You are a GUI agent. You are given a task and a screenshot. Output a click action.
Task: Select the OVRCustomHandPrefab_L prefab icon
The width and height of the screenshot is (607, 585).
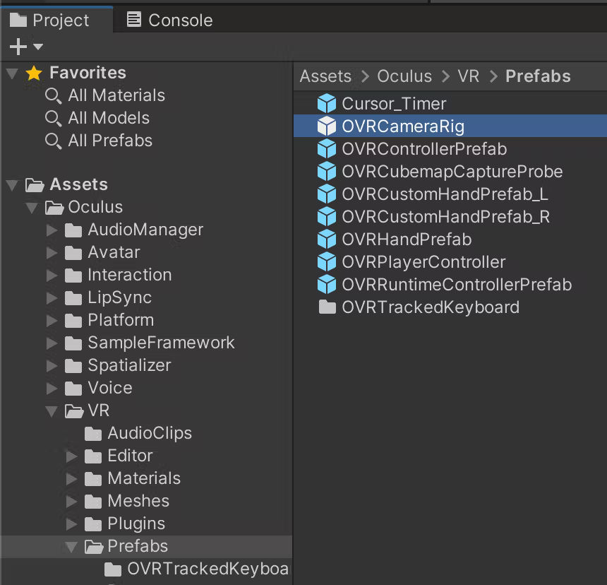327,194
